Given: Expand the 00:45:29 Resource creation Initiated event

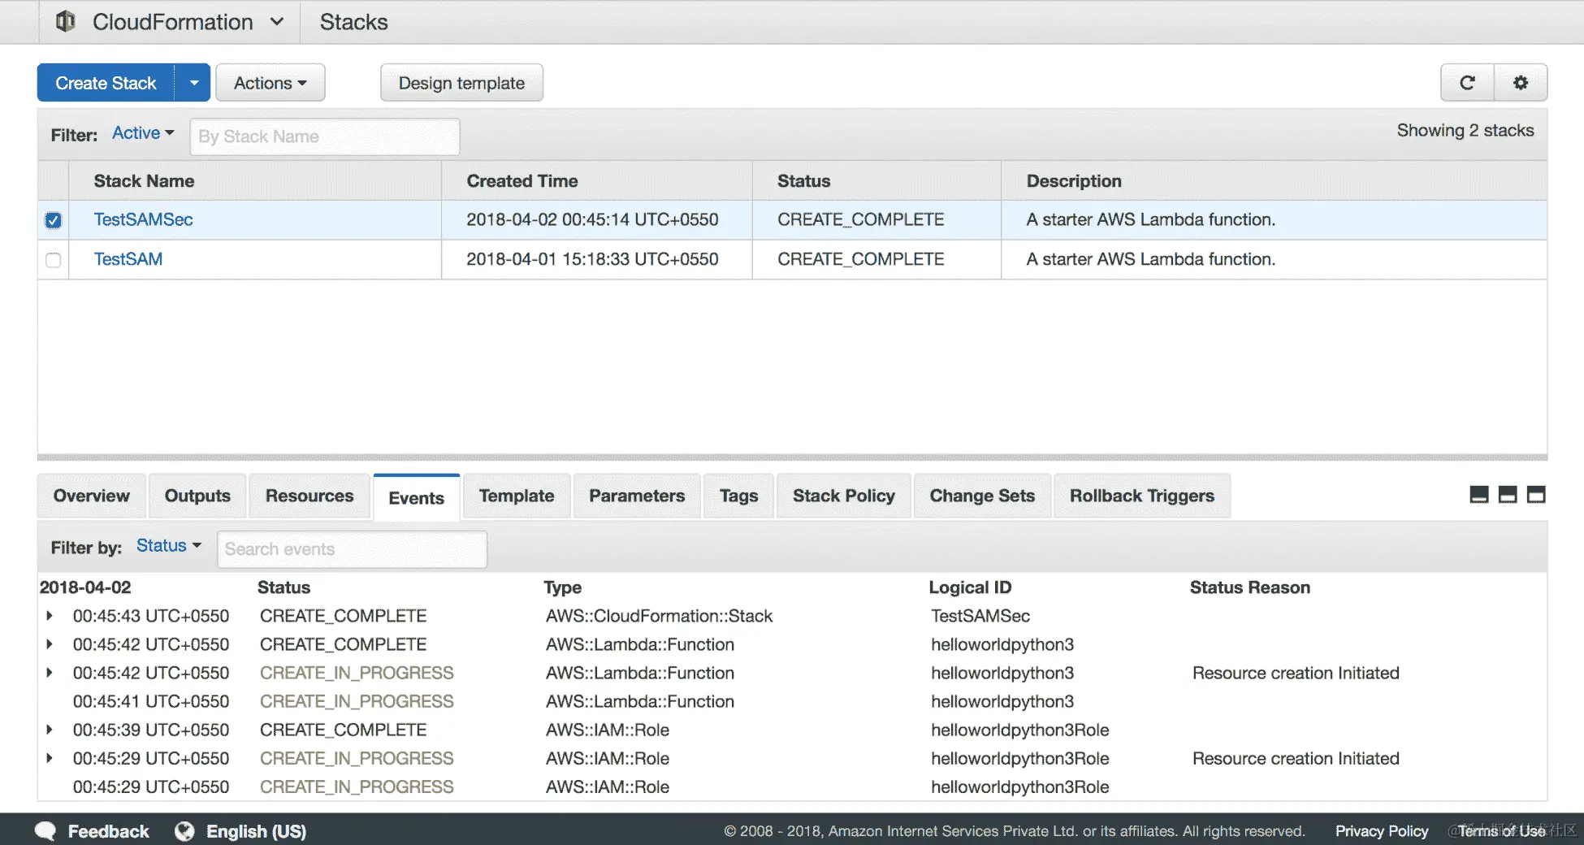Looking at the screenshot, I should 50,758.
